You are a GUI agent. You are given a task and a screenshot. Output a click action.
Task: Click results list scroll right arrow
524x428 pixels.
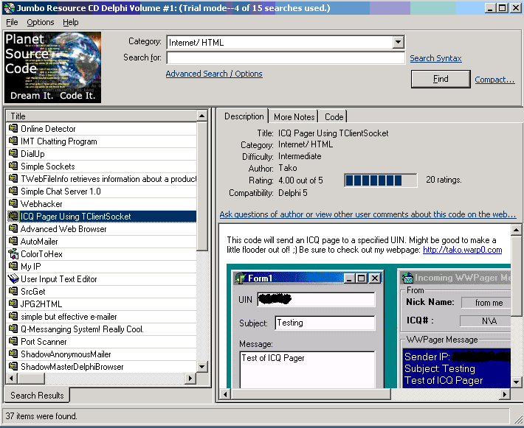pos(190,379)
